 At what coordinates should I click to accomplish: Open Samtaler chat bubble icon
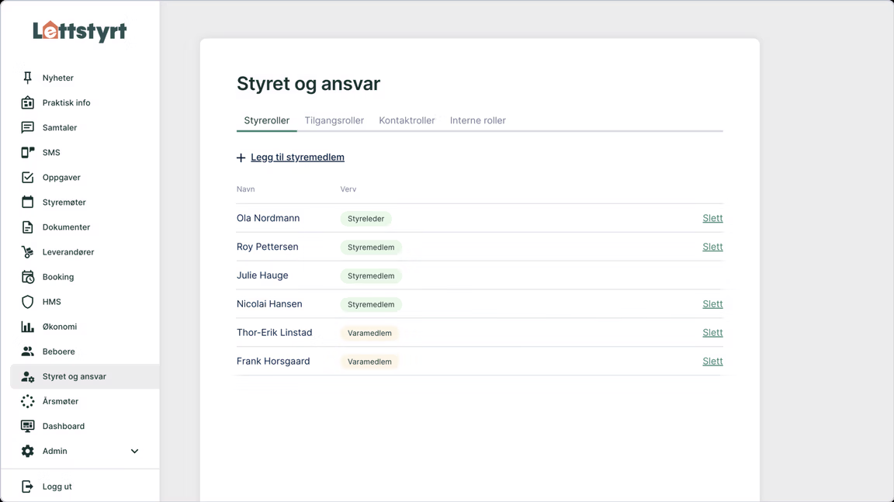click(x=27, y=127)
